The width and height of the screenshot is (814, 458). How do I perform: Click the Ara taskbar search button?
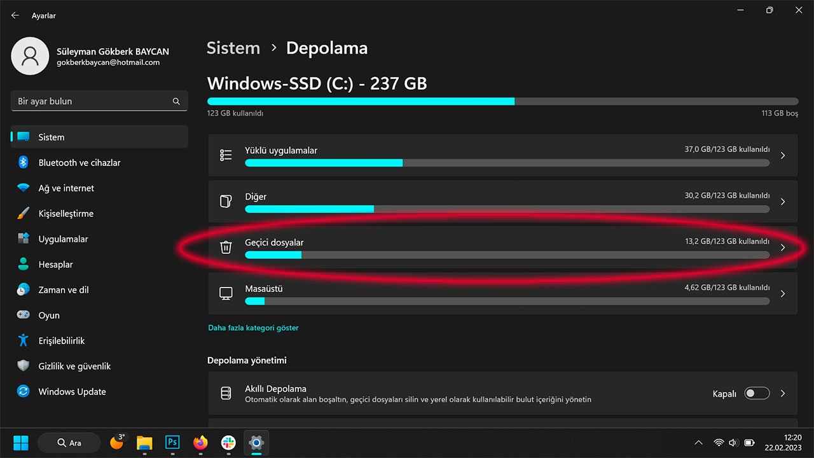(x=69, y=442)
